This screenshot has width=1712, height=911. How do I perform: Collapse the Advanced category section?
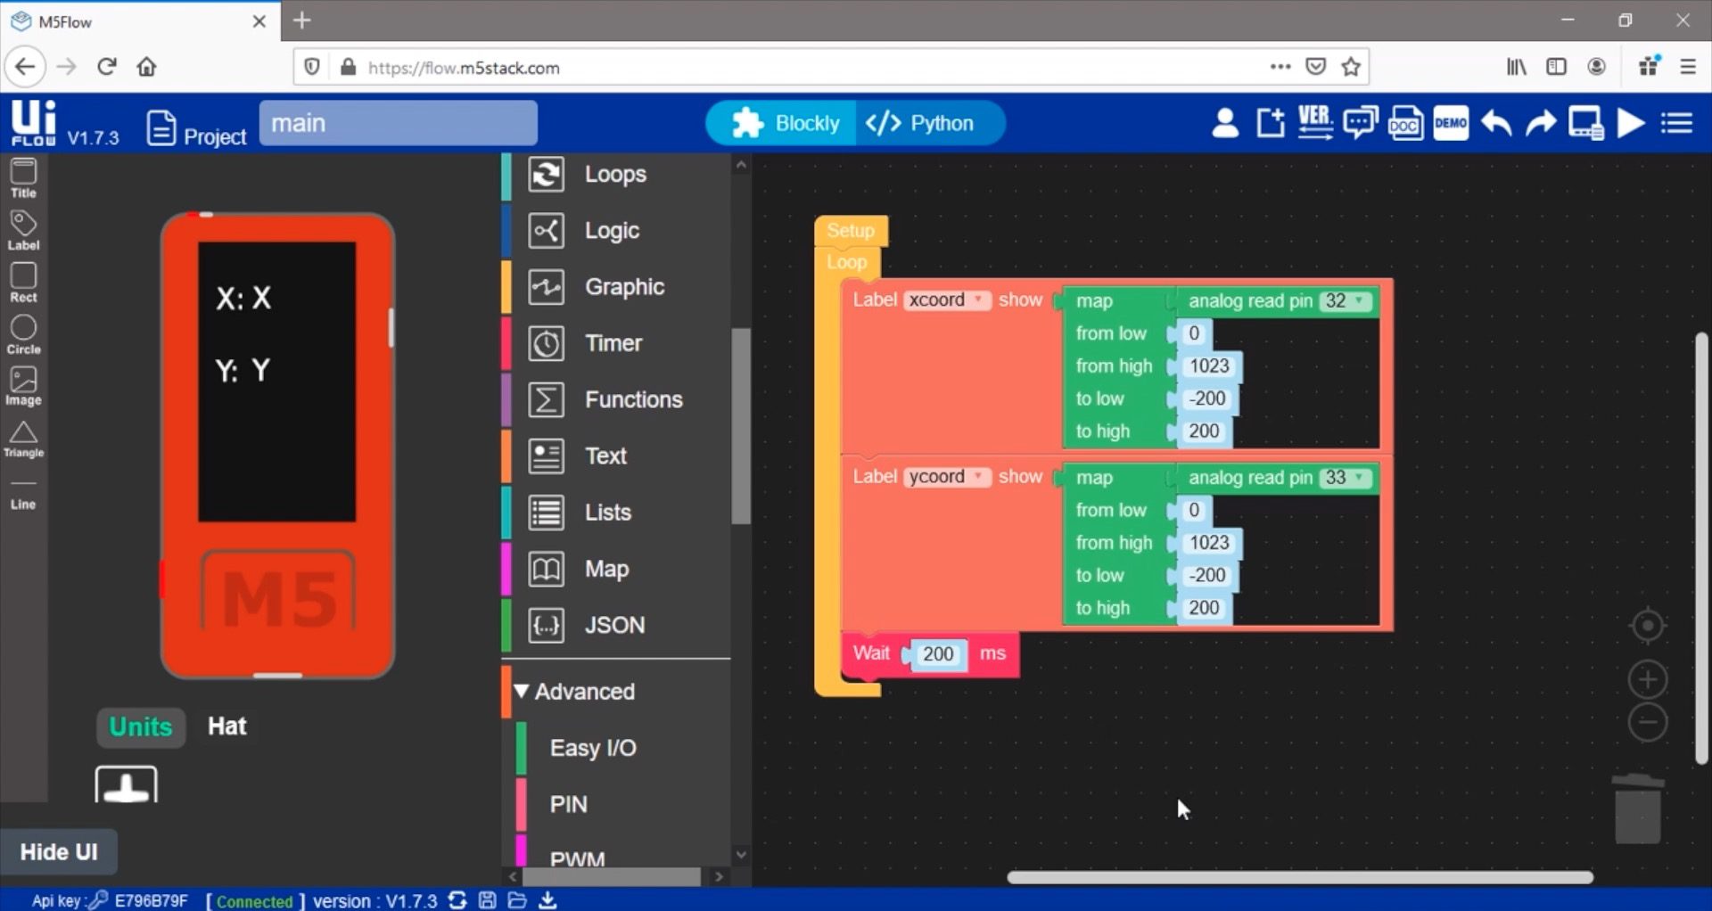coord(575,692)
